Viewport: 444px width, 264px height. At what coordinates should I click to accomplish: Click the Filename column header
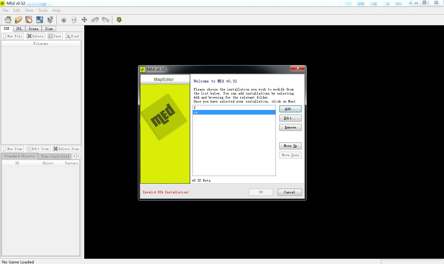click(x=41, y=44)
